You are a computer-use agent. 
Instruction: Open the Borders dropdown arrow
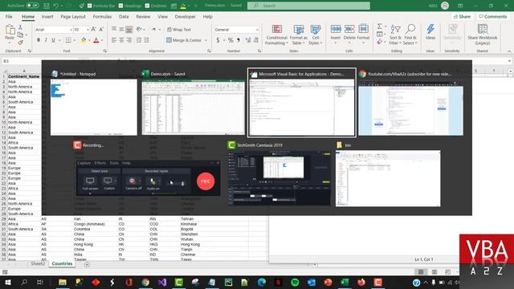[75, 40]
